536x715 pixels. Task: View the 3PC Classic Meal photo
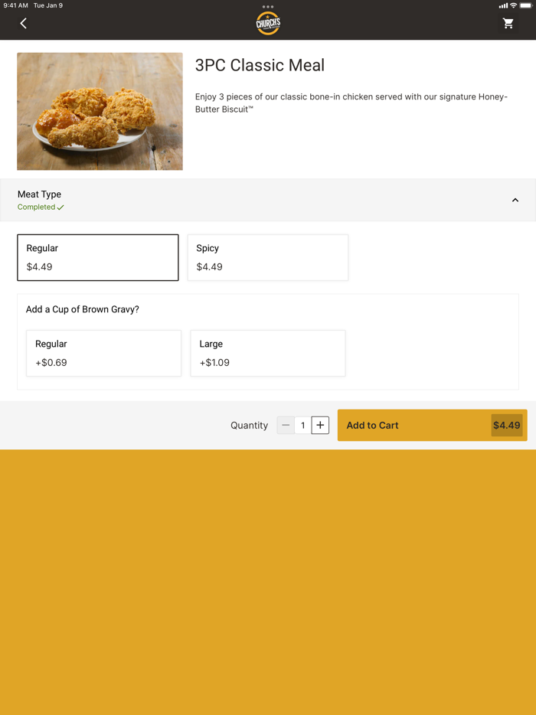pos(100,111)
